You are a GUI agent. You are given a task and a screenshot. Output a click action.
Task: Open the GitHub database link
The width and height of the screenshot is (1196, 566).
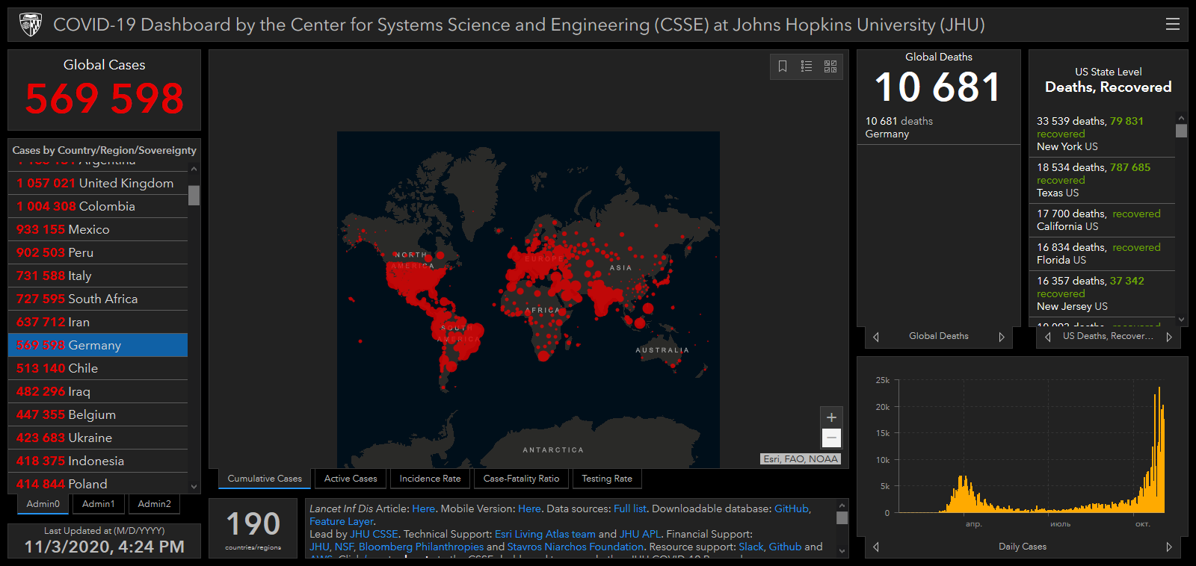point(792,509)
